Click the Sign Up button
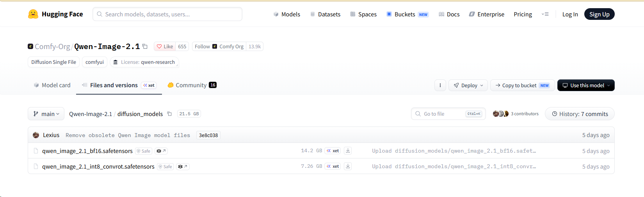The image size is (644, 197). pos(599,14)
